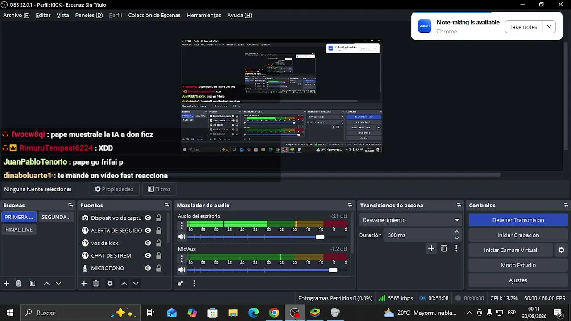This screenshot has width=571, height=321.
Task: Open source properties gear in Fuentes toolbar
Action: pos(110,284)
